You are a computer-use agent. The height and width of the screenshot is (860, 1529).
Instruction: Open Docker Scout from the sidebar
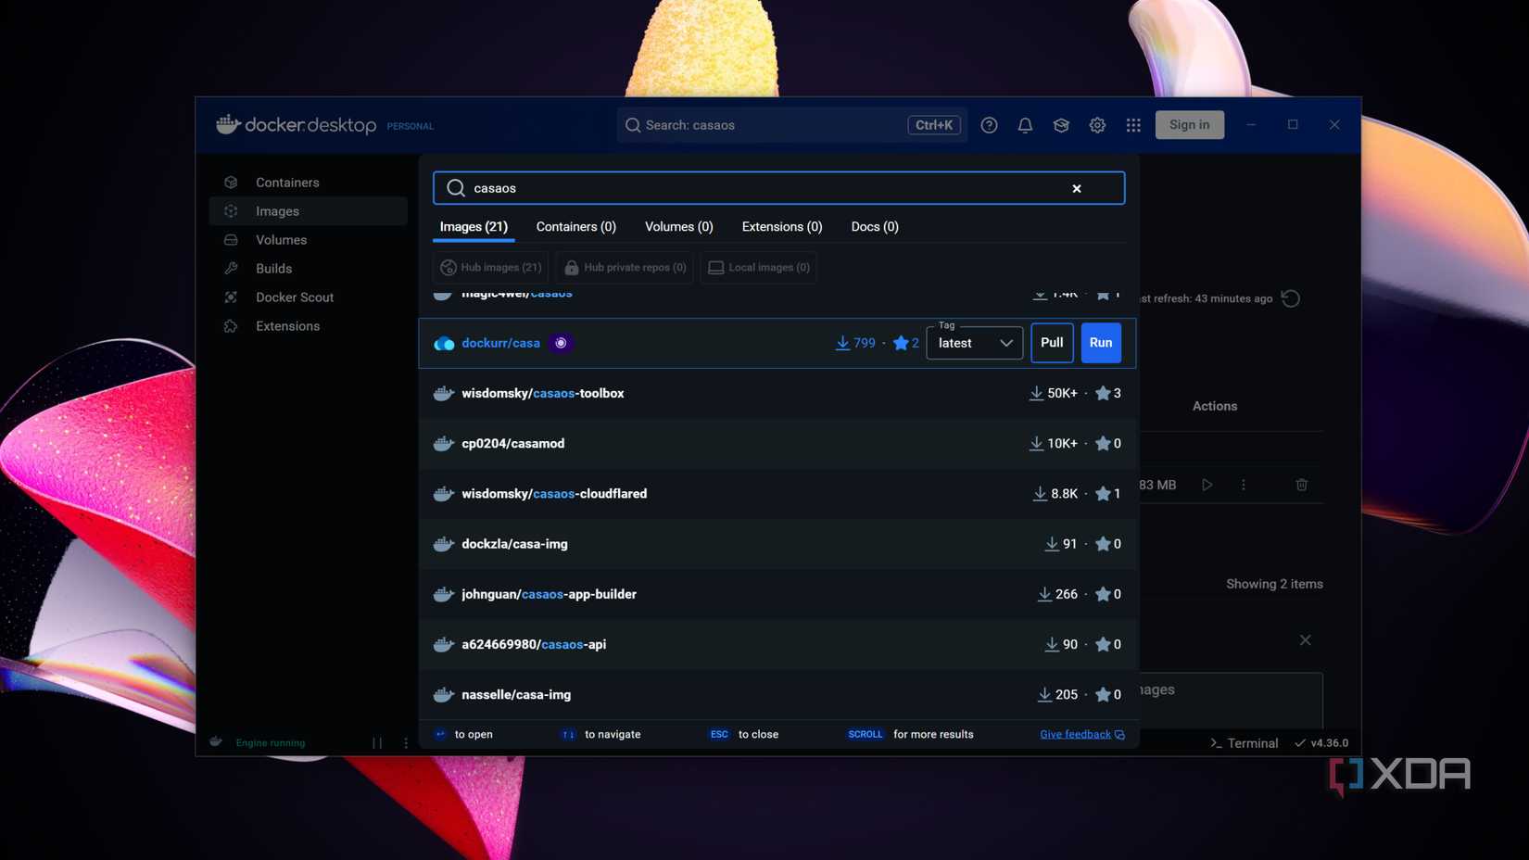(x=294, y=297)
